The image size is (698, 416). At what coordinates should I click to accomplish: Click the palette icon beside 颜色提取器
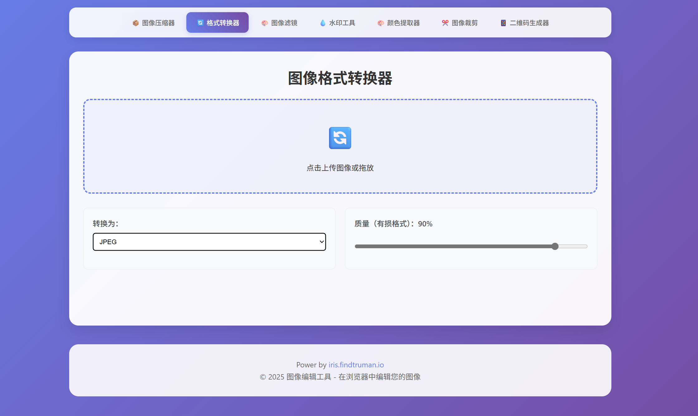(380, 23)
